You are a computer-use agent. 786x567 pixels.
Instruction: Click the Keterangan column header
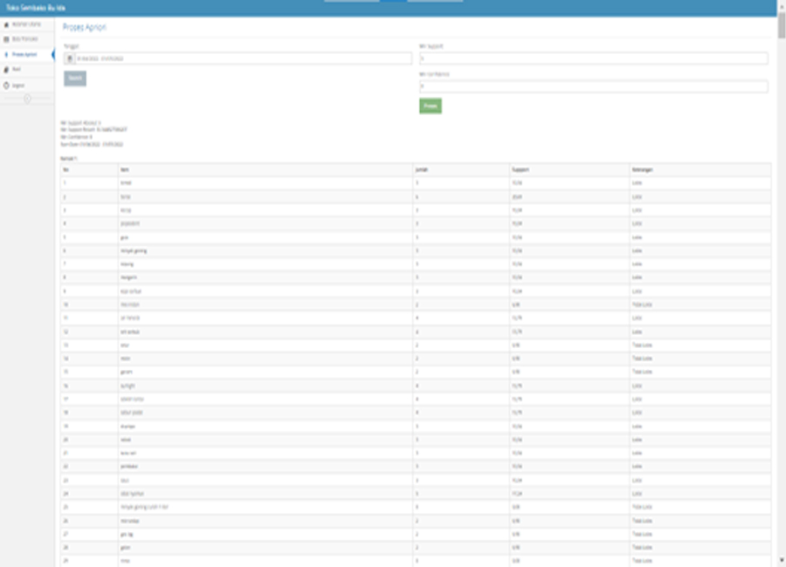coord(643,169)
